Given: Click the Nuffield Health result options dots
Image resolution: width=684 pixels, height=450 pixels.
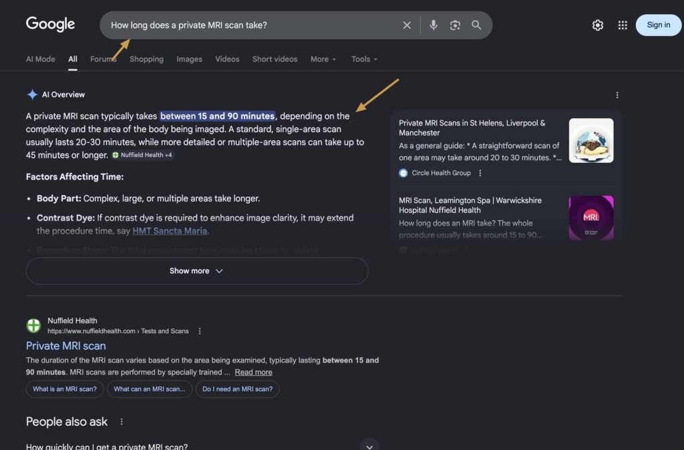Looking at the screenshot, I should tap(200, 331).
